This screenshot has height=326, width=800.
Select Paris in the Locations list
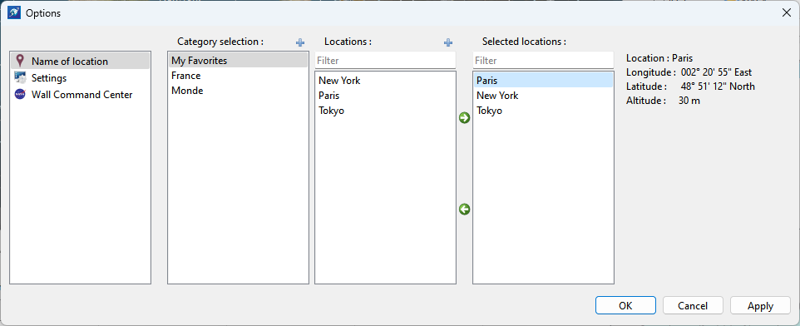click(385, 96)
